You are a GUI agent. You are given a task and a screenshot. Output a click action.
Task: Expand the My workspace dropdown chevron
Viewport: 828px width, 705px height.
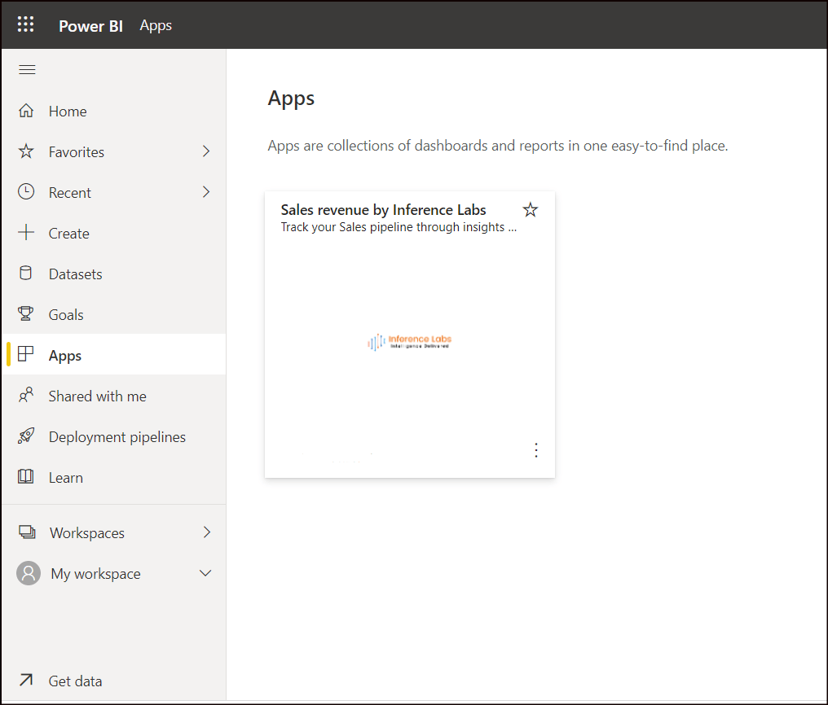205,573
